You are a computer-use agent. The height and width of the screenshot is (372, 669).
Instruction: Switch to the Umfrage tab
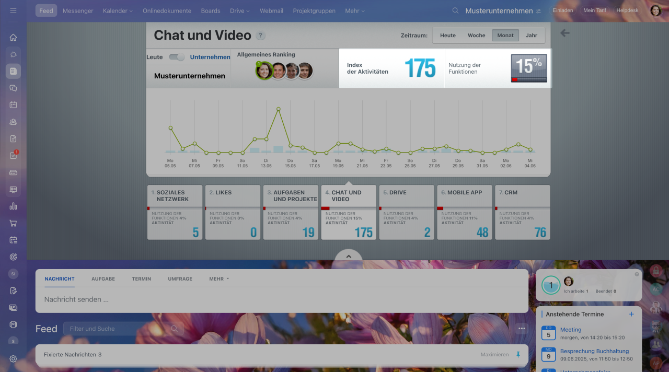tap(180, 279)
